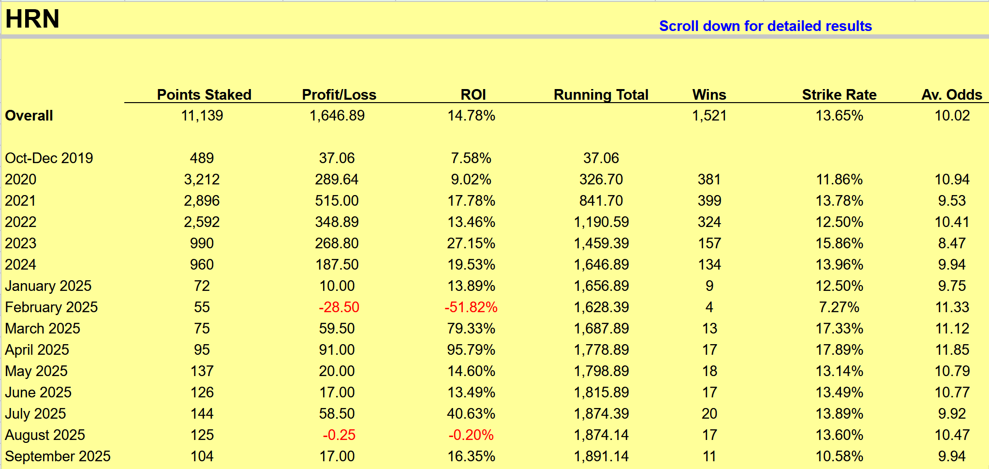Select the HRN title cell
The height and width of the screenshot is (469, 989).
point(32,19)
